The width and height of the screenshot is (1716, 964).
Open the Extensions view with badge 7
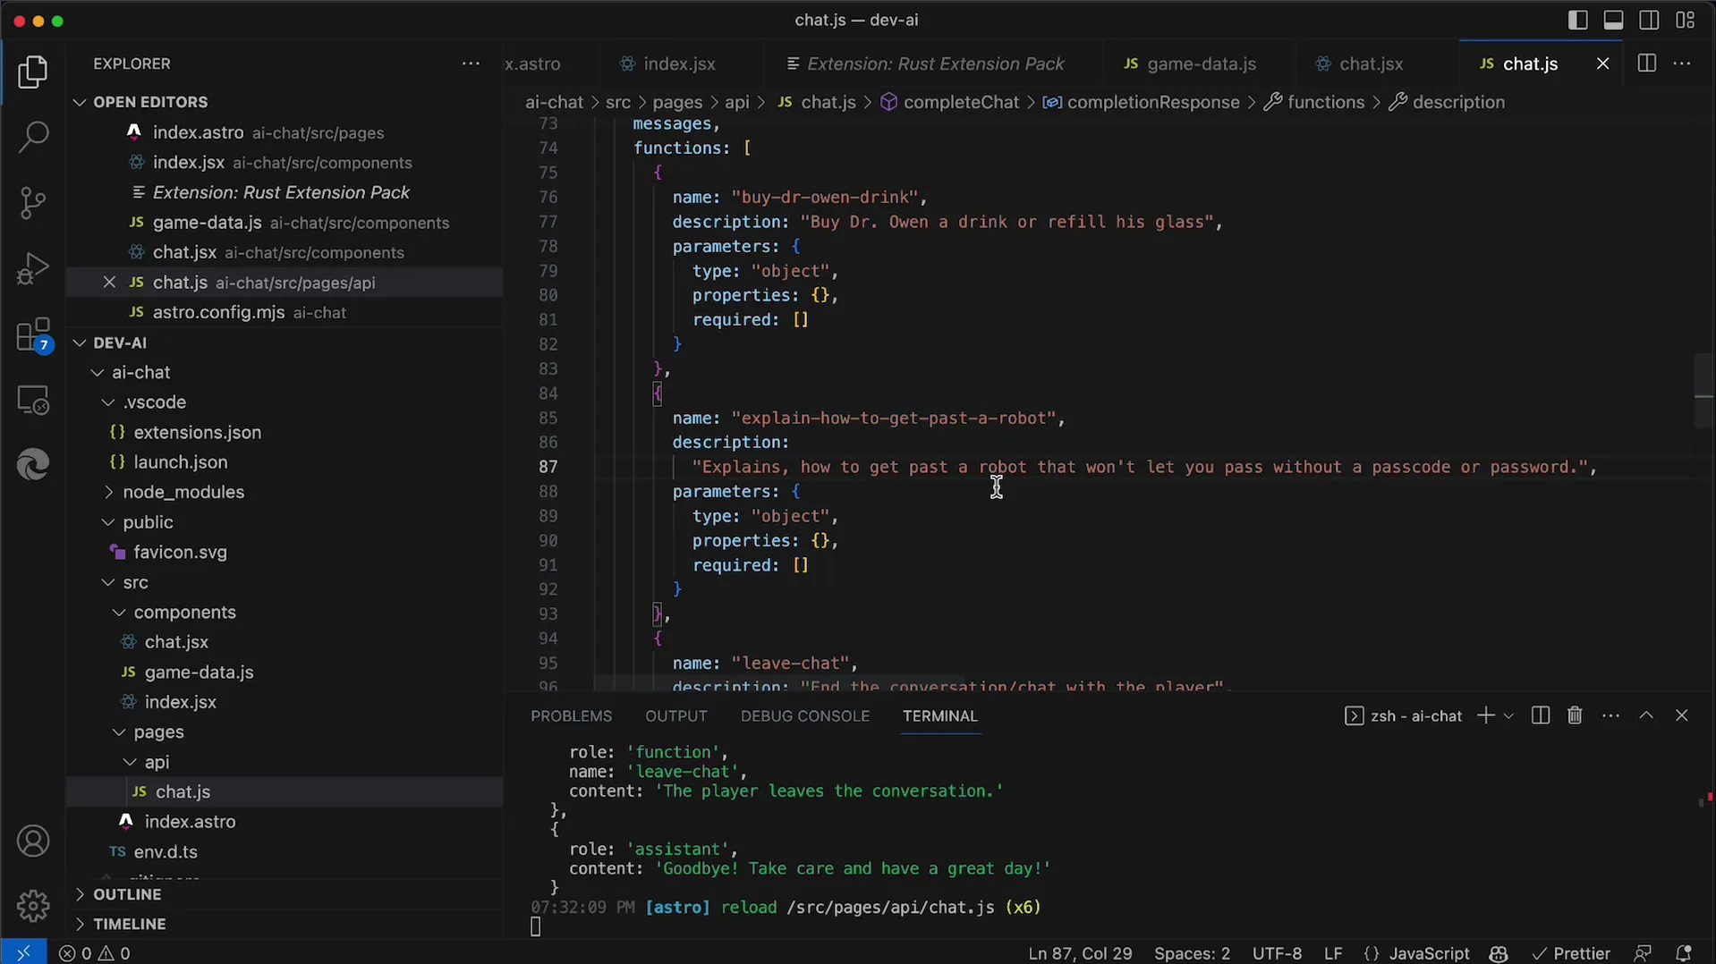pos(33,335)
